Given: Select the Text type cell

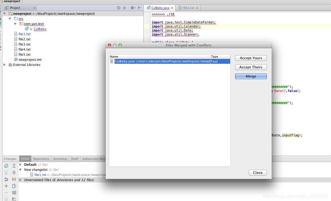Looking at the screenshot, I should pyautogui.click(x=220, y=61).
